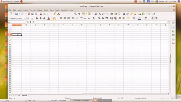
Task: Toggle Bold formatting
Action: [37, 18]
